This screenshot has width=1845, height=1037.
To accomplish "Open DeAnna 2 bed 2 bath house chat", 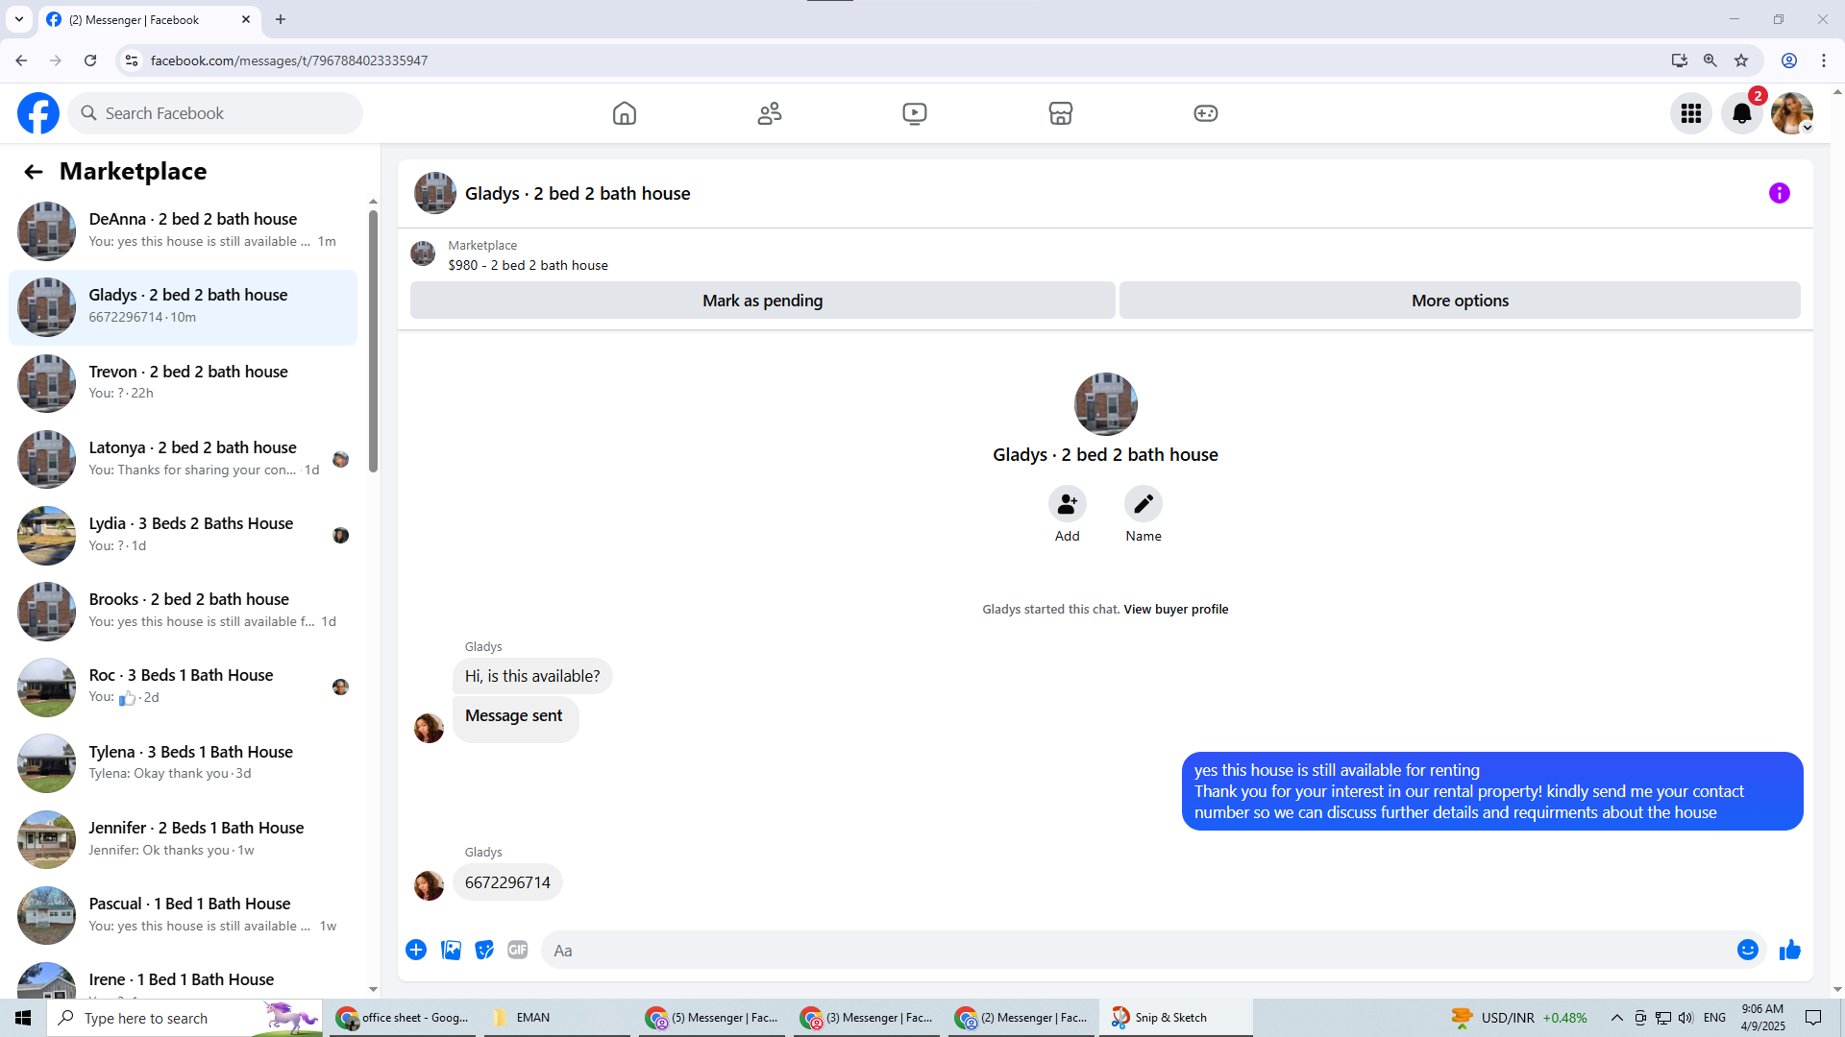I will click(183, 231).
